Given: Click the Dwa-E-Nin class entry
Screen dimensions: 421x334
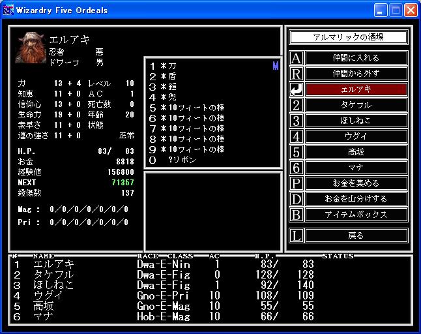Looking at the screenshot, I should [163, 264].
